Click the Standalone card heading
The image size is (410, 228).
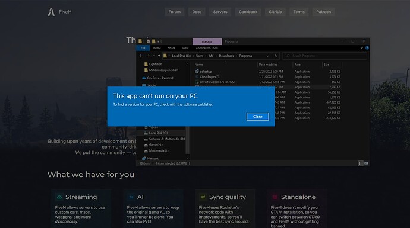pyautogui.click(x=298, y=197)
